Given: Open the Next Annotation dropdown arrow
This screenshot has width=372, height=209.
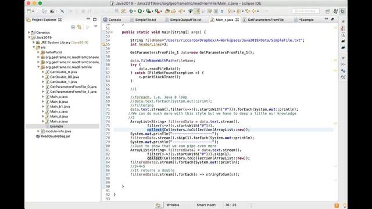Looking at the screenshot, I should (234, 11).
